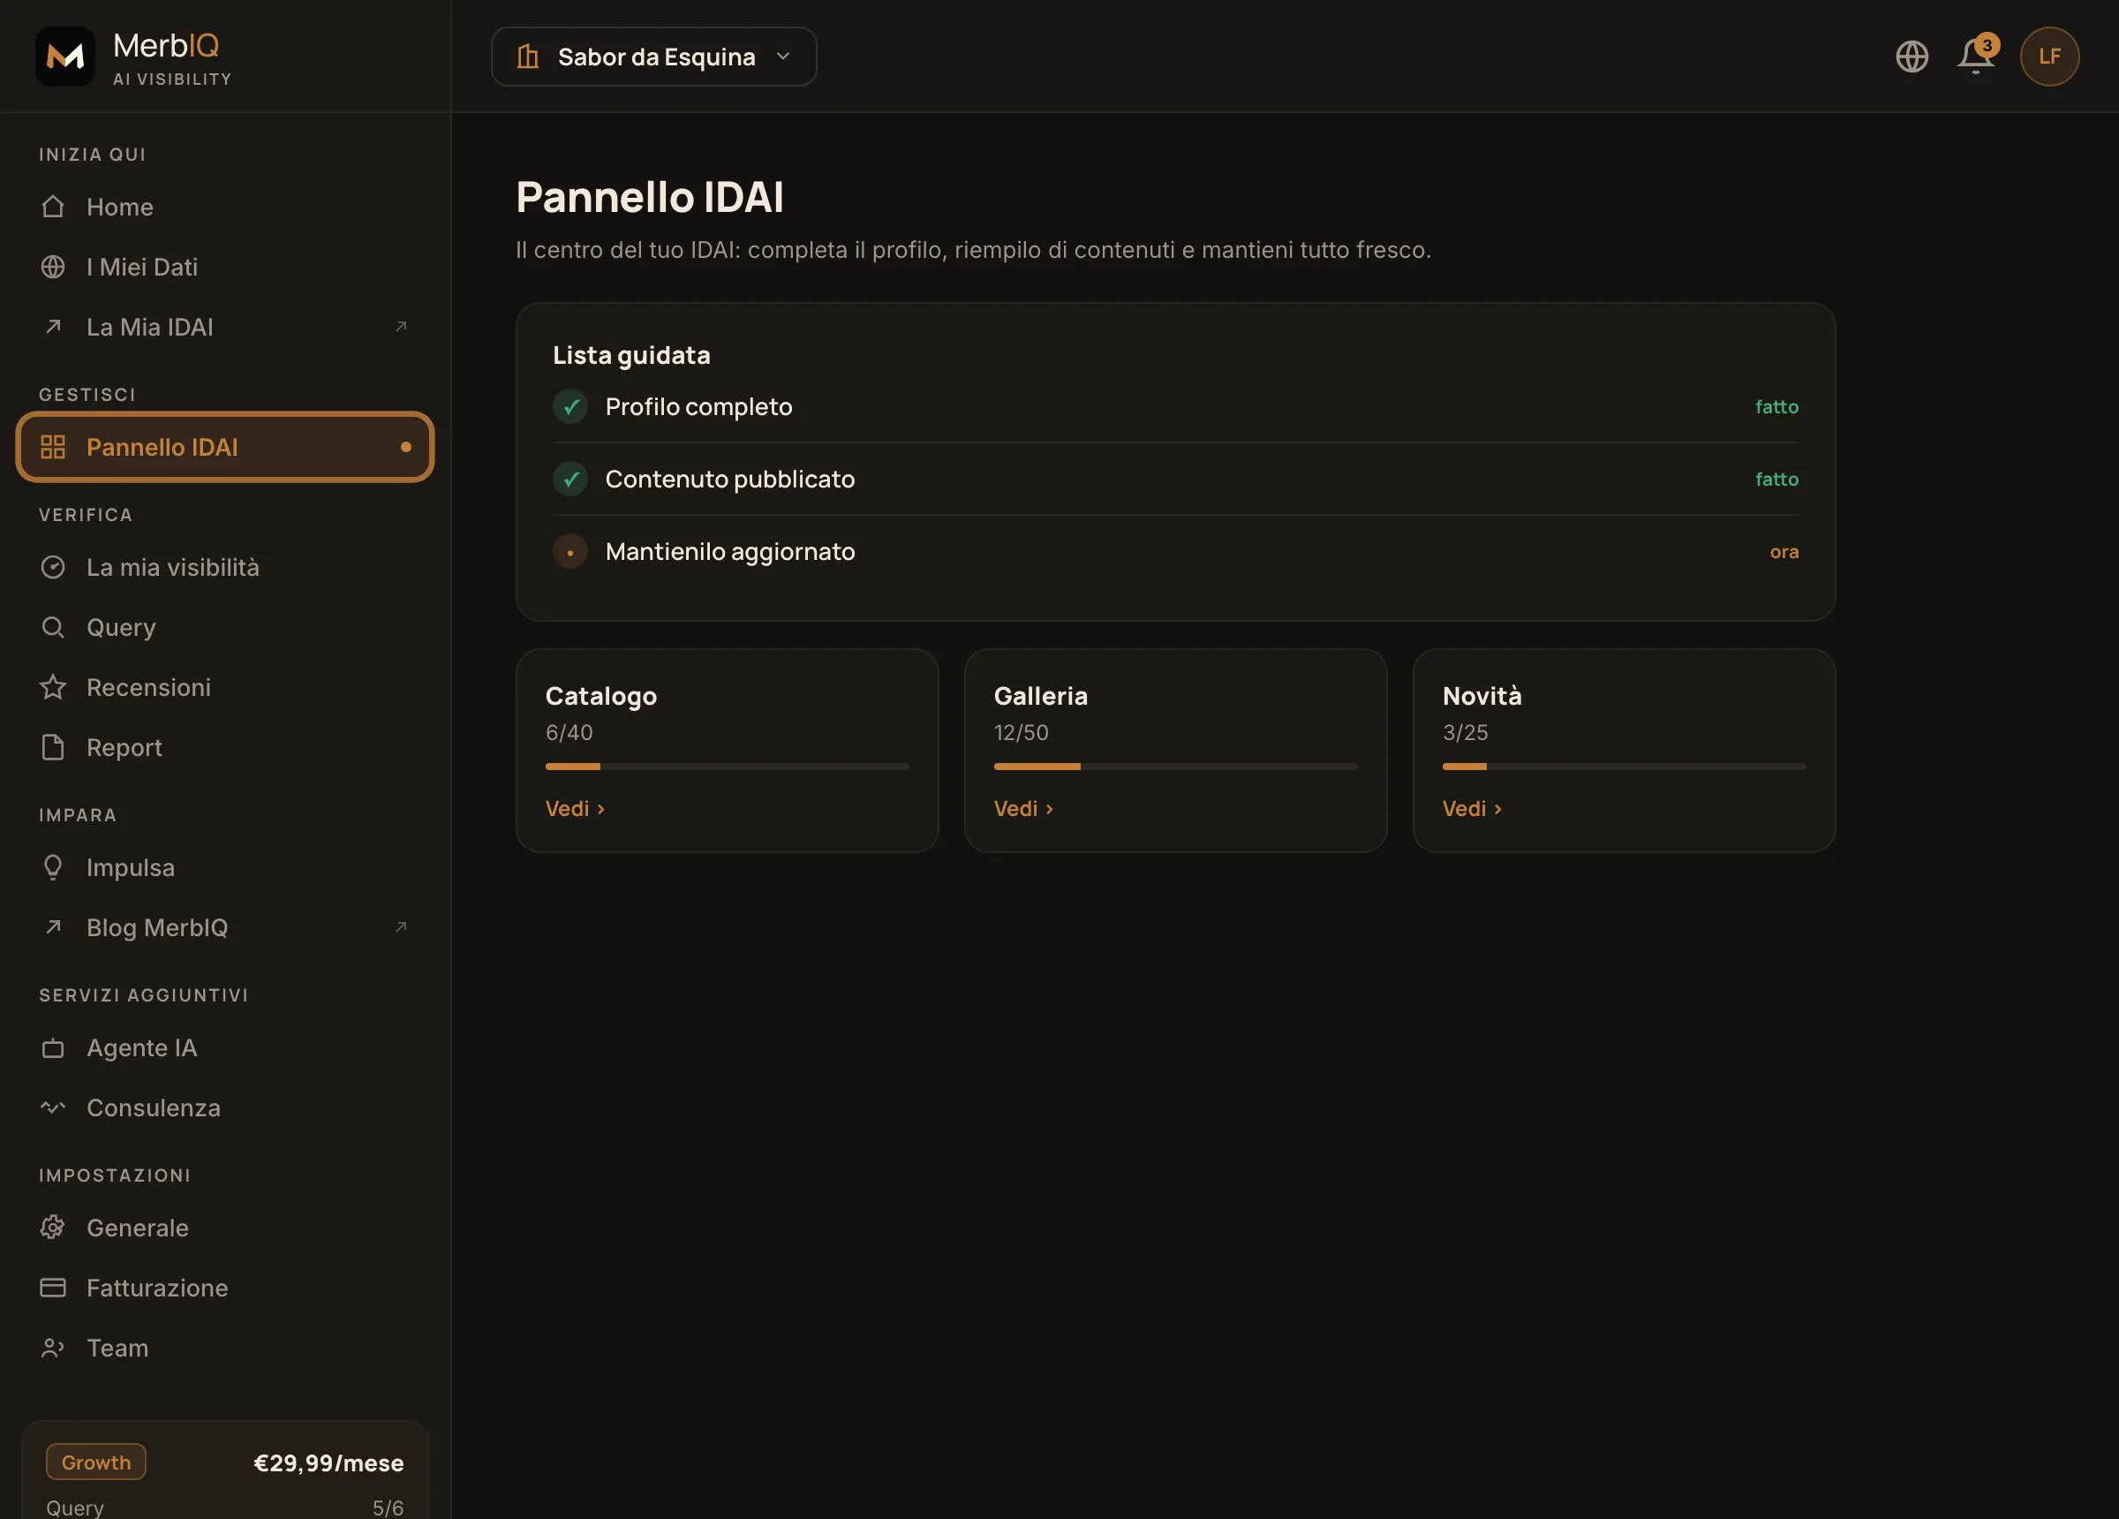Open Blog MerbIQ sidebar entry

click(225, 927)
